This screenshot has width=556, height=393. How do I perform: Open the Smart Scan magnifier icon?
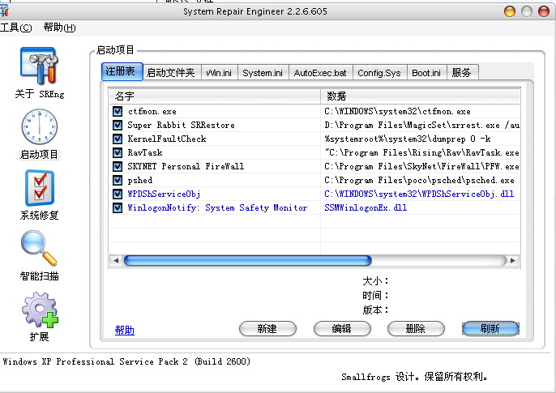(39, 248)
